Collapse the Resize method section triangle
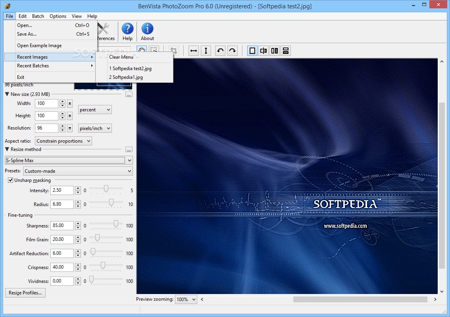450x317 pixels. (7, 149)
